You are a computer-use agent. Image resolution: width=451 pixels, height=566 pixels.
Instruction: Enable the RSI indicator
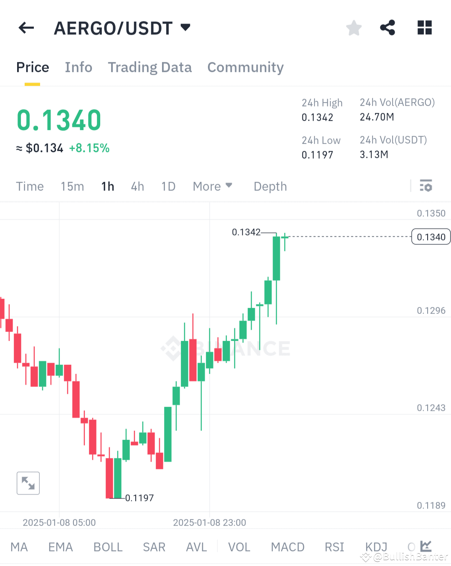334,547
